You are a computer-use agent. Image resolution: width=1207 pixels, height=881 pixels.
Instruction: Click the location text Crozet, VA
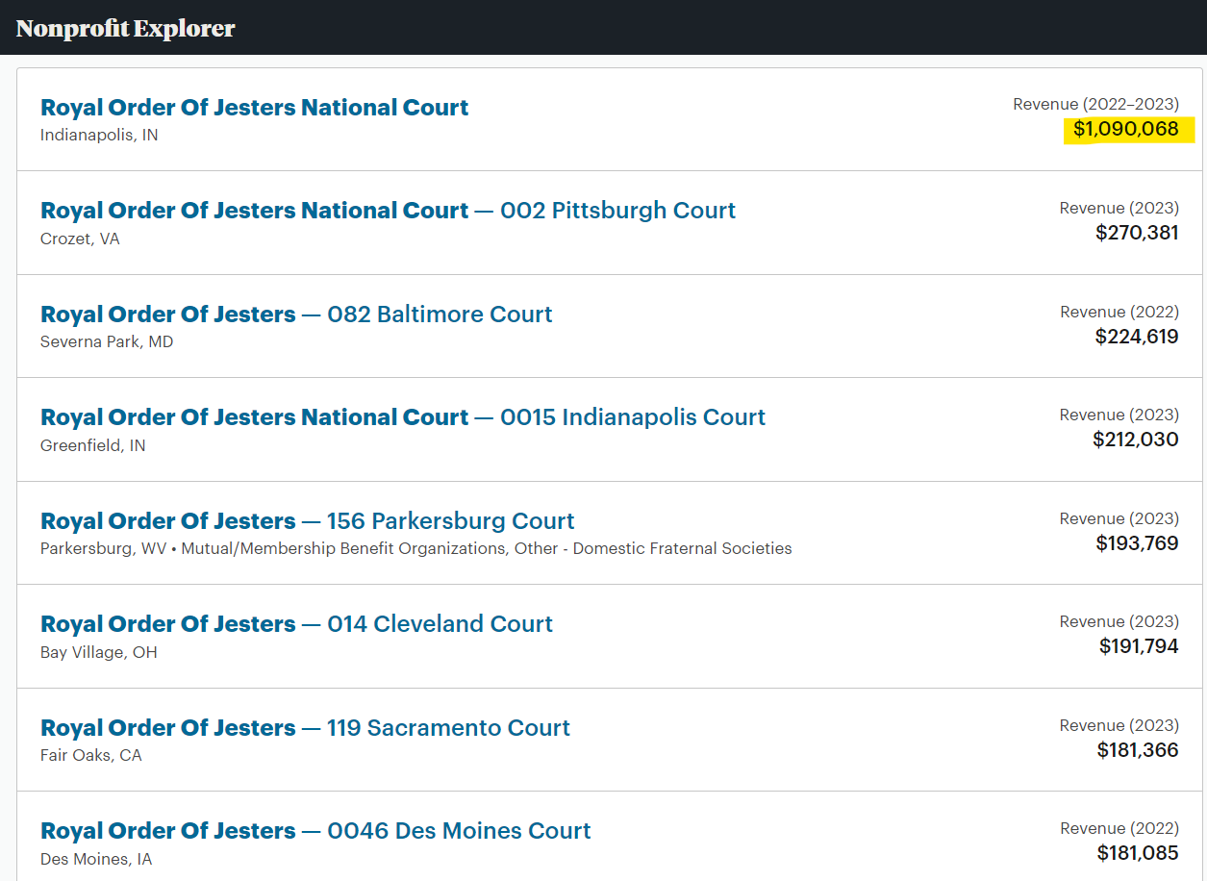[80, 239]
